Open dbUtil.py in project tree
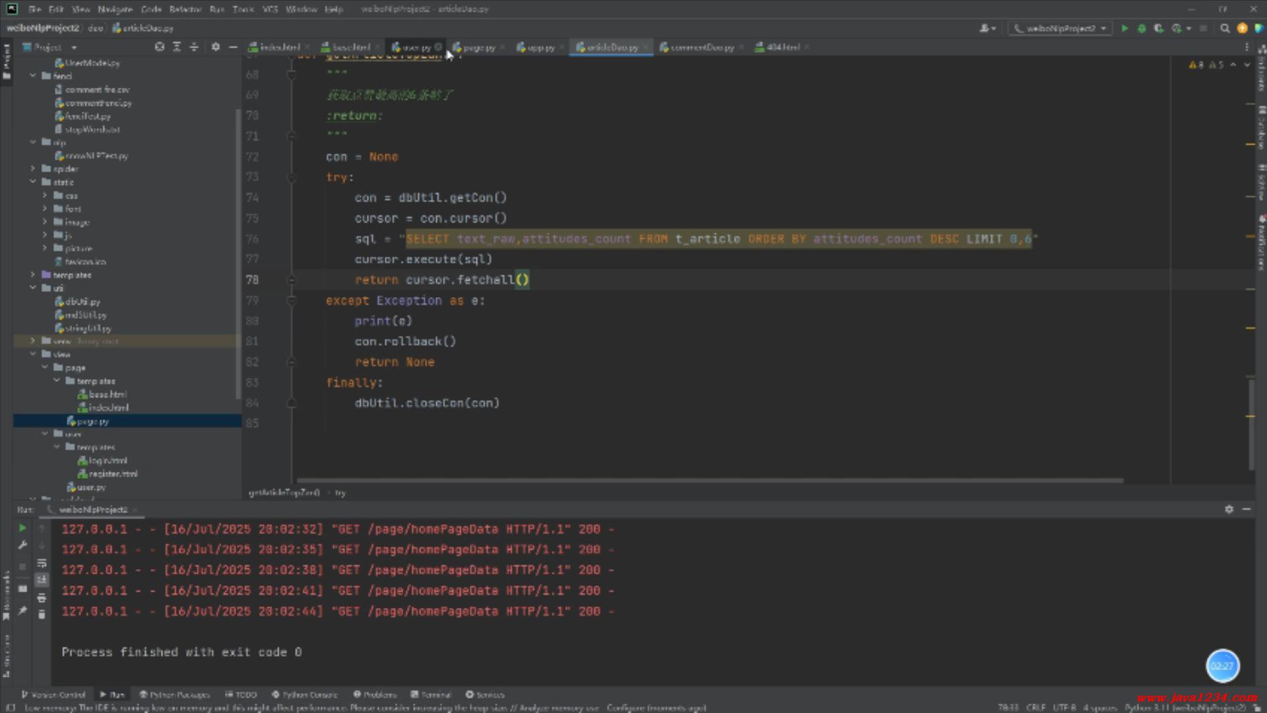Screen dimensions: 1267x713 82,302
